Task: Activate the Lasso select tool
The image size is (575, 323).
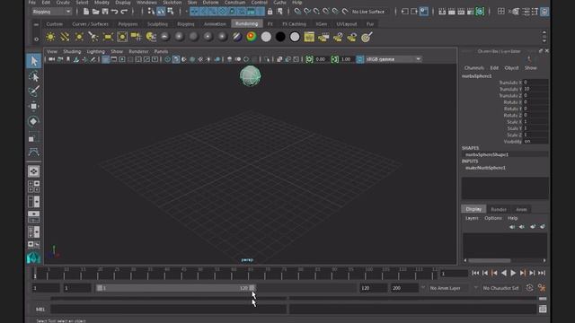Action: 33,76
